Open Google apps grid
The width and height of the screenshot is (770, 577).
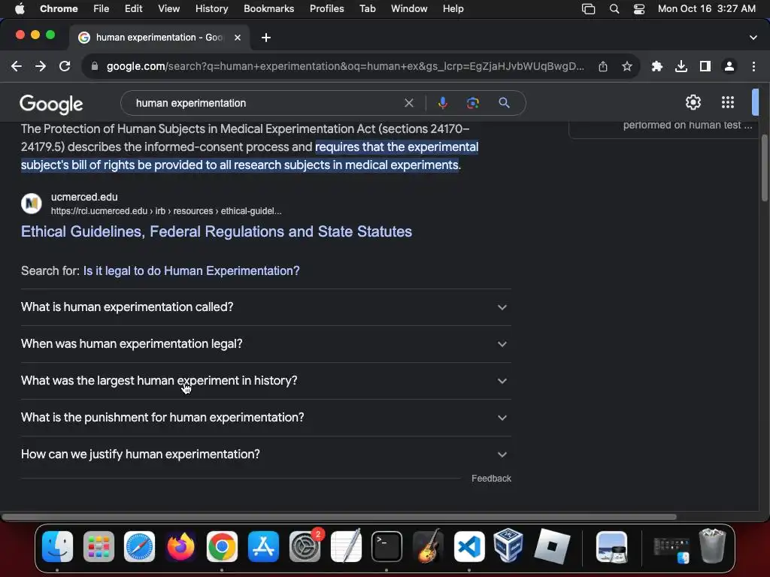tap(728, 102)
